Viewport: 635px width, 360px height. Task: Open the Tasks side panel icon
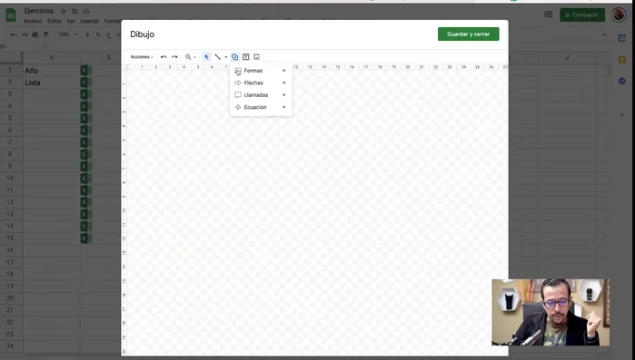(x=622, y=82)
